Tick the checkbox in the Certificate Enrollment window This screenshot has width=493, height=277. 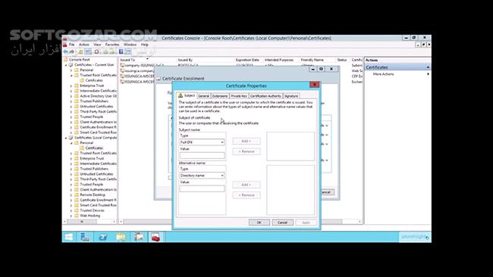pos(170,178)
